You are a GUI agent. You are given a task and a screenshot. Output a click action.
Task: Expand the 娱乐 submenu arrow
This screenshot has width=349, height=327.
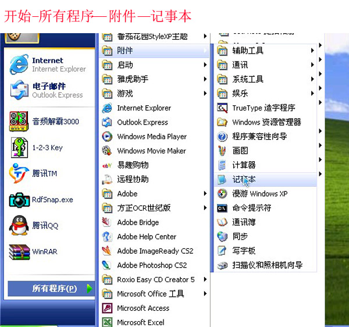point(312,93)
